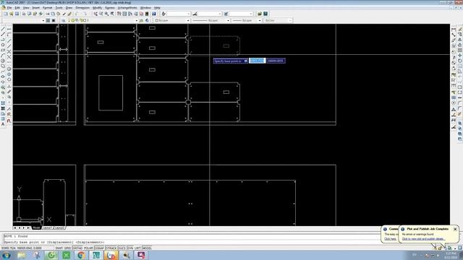Select the Move tool in the Modify toolbar
This screenshot has width=463, height=260.
460,56
